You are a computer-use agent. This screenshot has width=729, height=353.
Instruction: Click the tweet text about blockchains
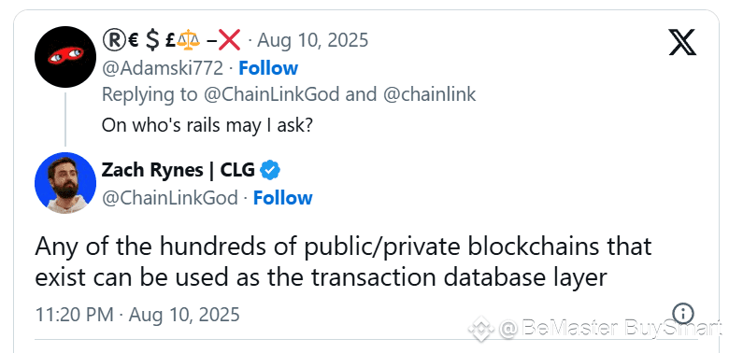(x=343, y=261)
